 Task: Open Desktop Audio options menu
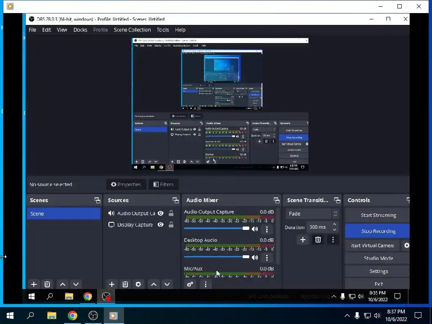pos(267,258)
